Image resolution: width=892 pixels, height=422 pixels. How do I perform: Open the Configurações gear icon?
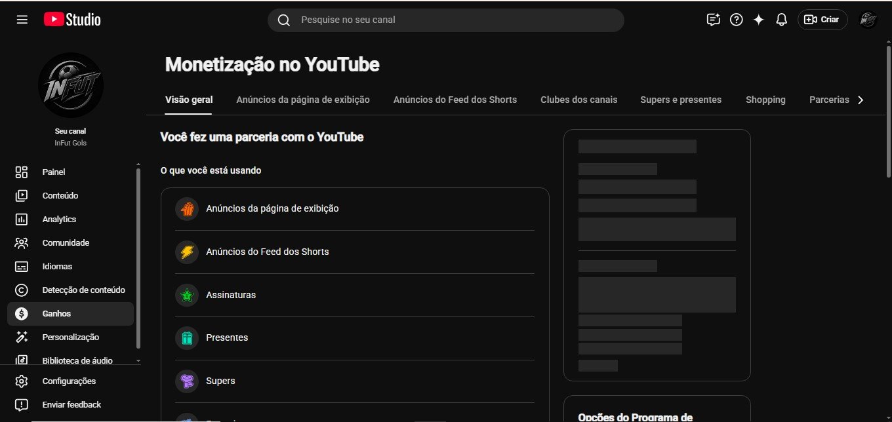[22, 381]
